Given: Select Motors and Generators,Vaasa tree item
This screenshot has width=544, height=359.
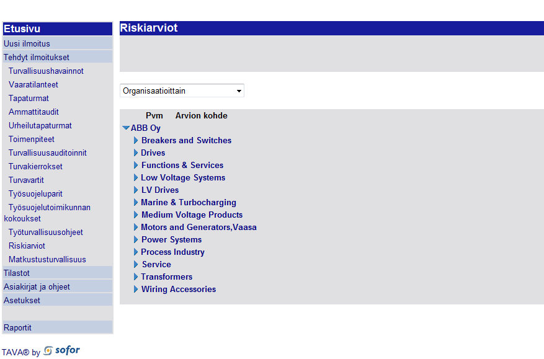Looking at the screenshot, I should tap(198, 227).
